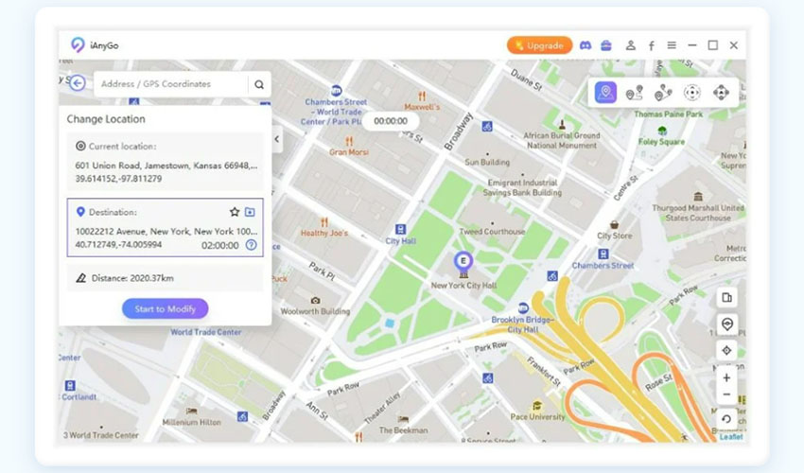Open the Leaflet attribution link
804x473 pixels.
coord(730,437)
